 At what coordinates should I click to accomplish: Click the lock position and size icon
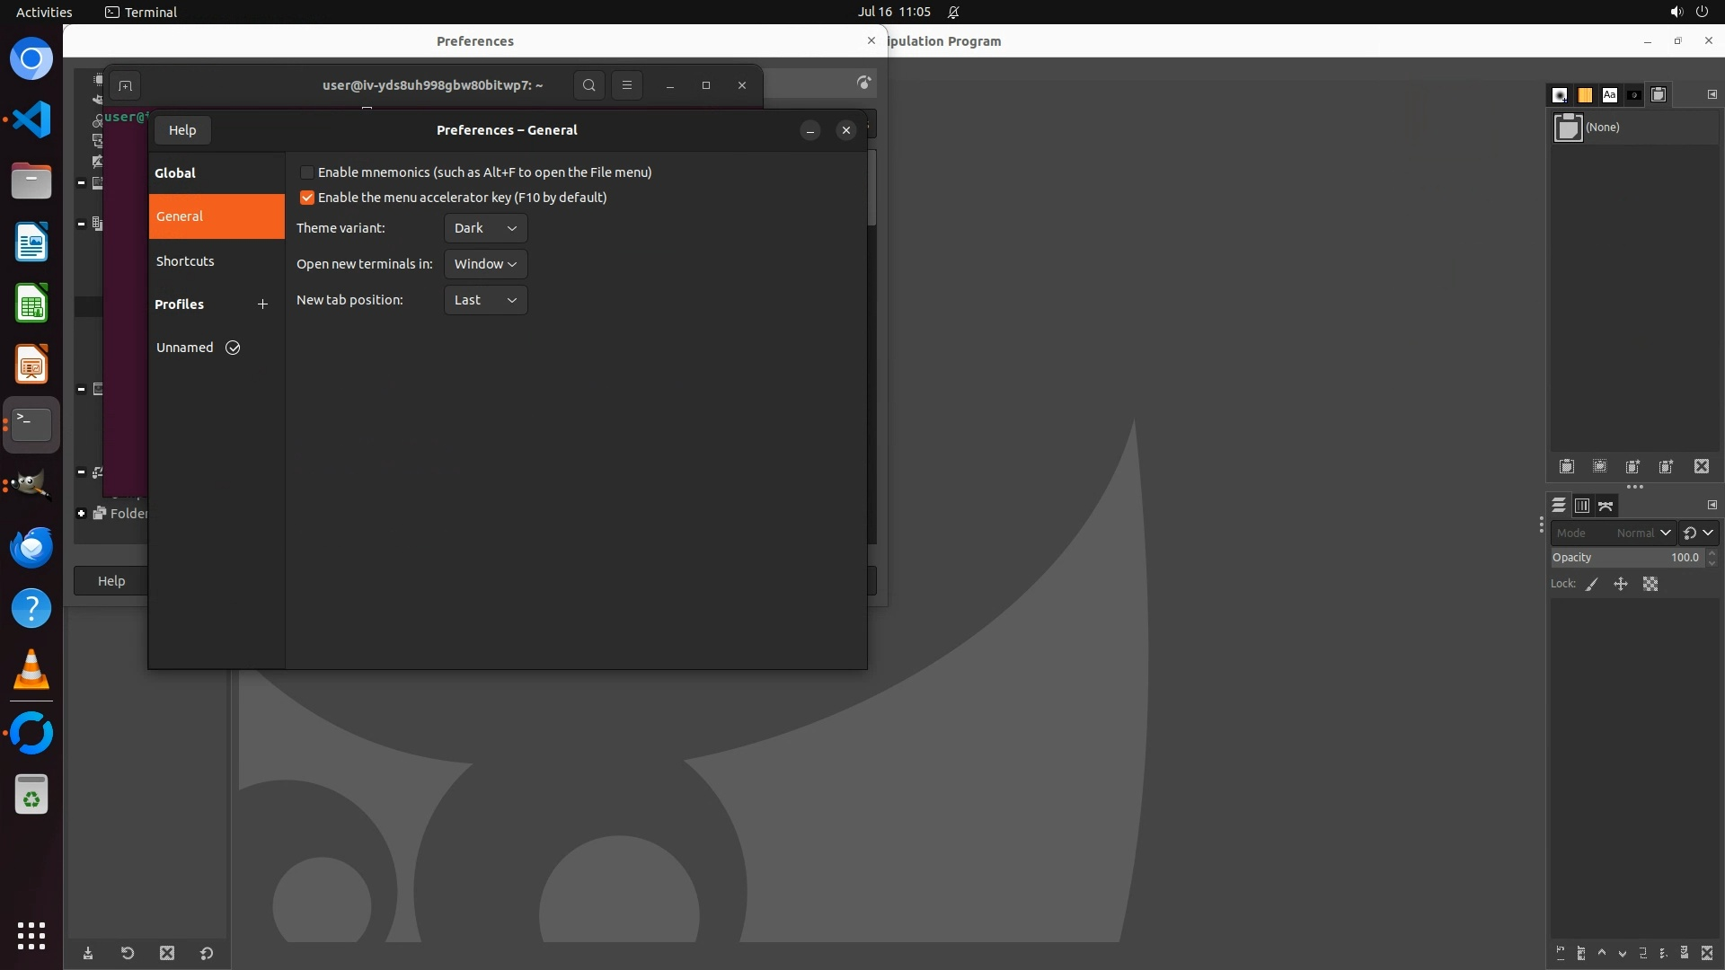1621,585
